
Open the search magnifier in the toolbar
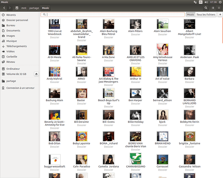click(x=206, y=8)
